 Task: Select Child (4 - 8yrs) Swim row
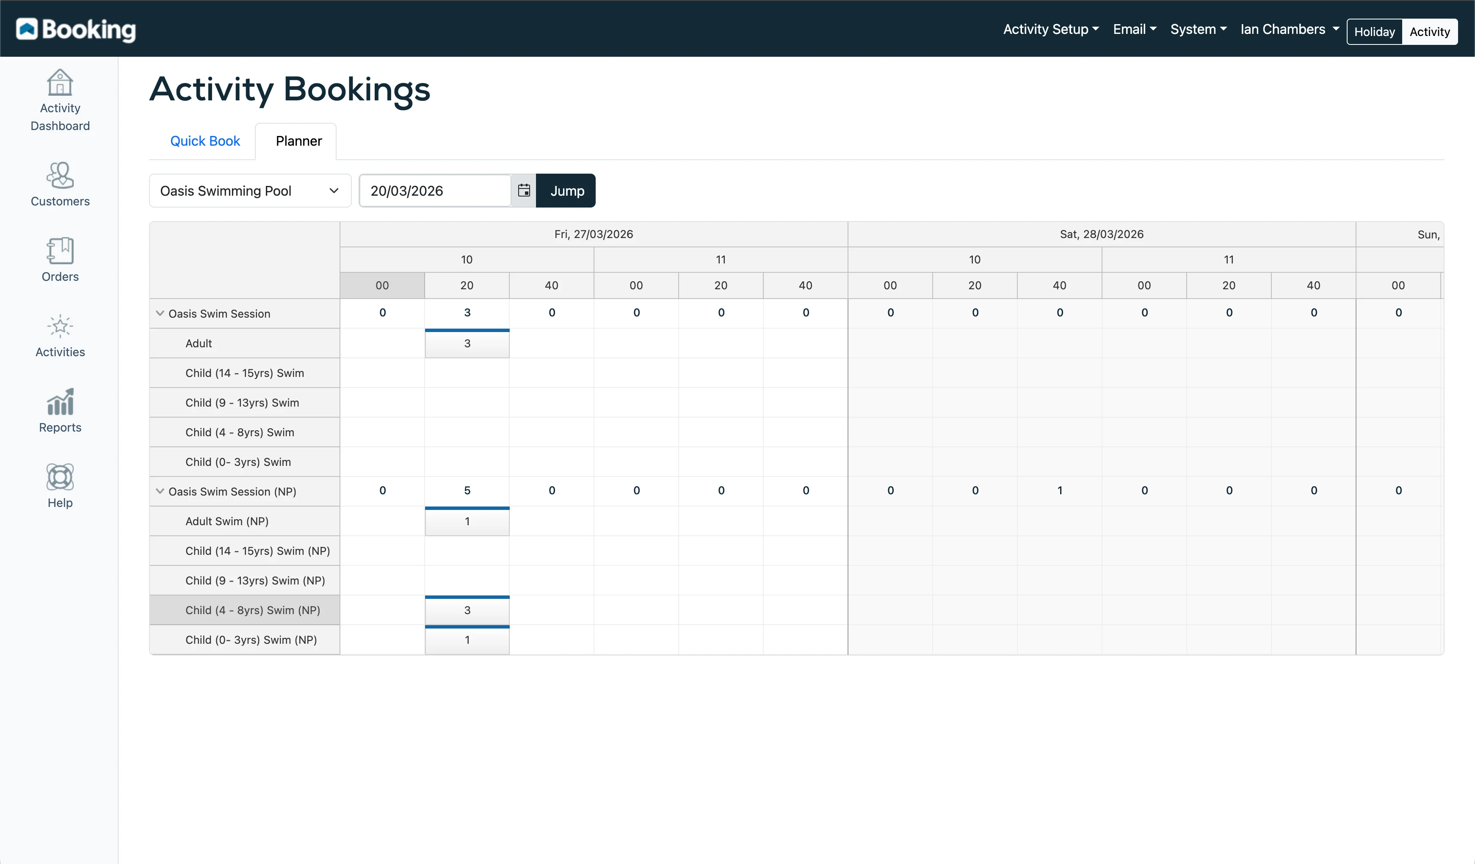pos(245,432)
